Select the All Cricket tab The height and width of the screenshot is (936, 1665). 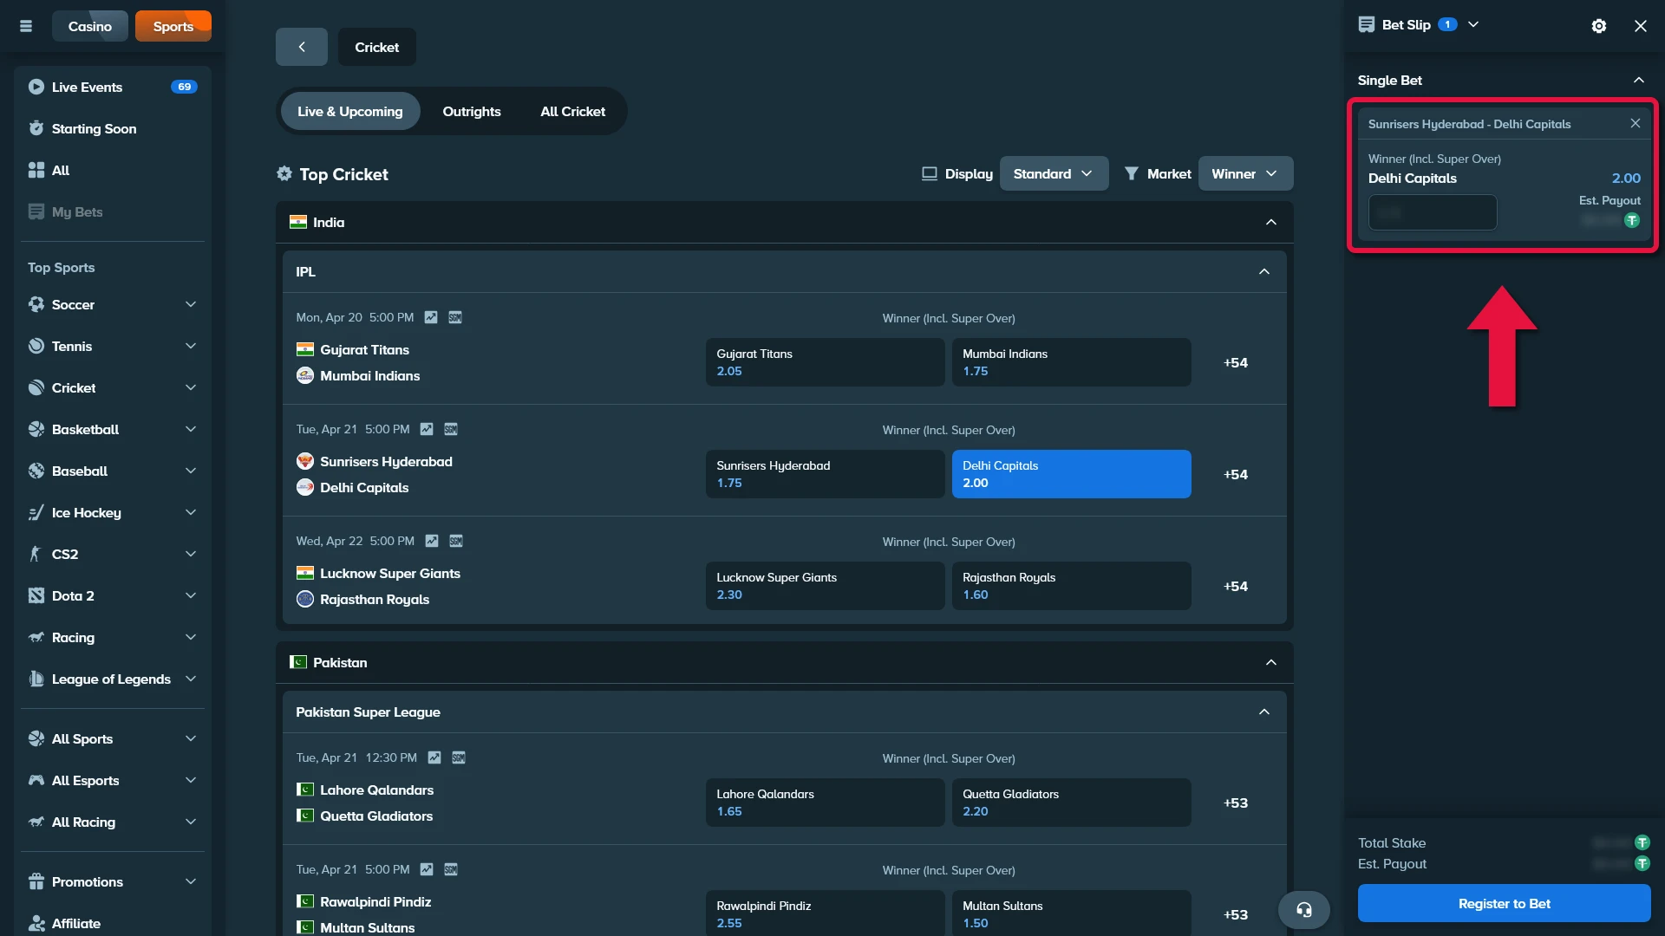click(573, 111)
